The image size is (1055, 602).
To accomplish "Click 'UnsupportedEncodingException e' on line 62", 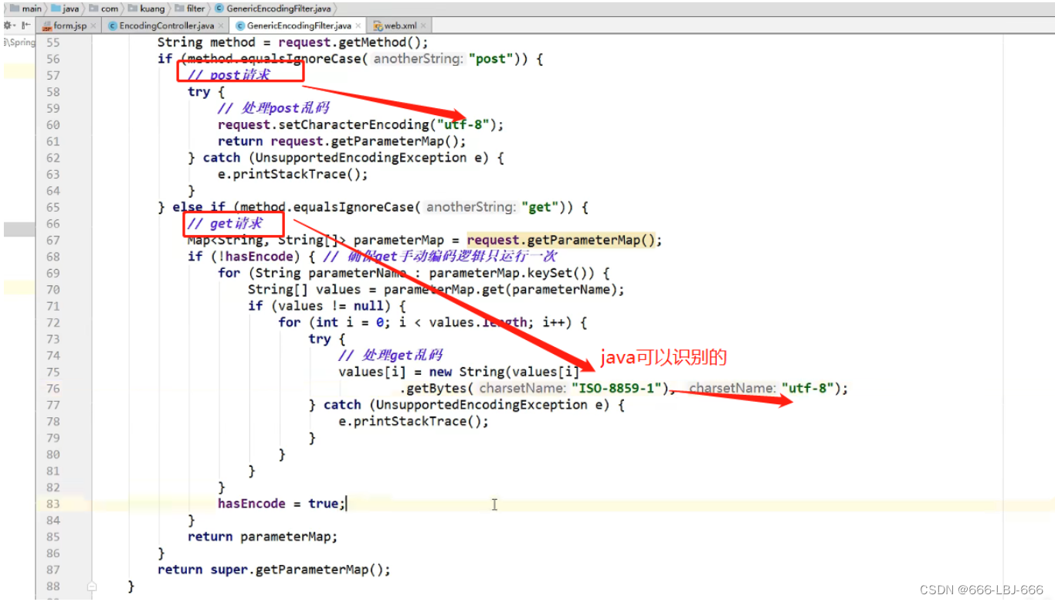I will point(369,158).
